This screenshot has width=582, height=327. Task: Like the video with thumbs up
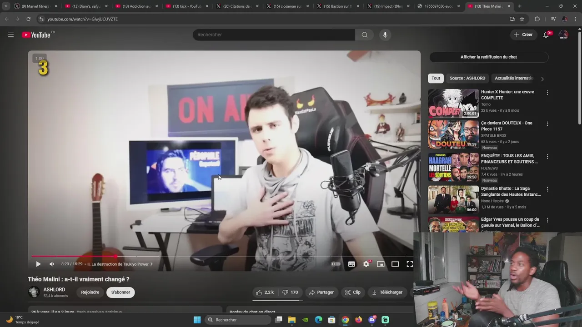[265, 292]
